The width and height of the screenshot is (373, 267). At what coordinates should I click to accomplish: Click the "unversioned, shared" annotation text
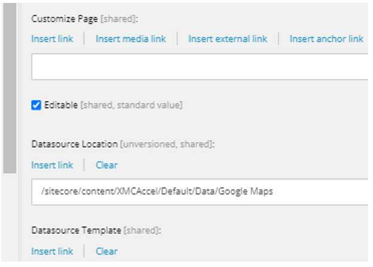(x=167, y=144)
